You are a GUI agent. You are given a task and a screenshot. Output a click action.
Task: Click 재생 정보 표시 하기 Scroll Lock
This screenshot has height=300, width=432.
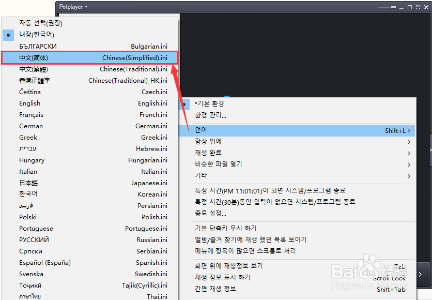[297, 277]
